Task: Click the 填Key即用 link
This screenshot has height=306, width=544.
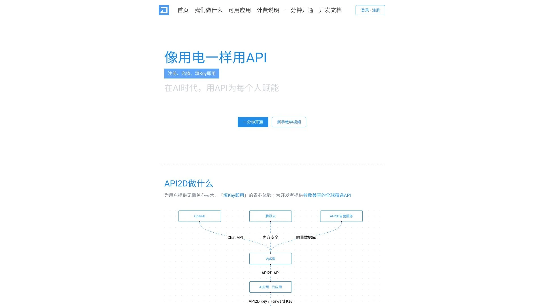Action: pyautogui.click(x=234, y=195)
